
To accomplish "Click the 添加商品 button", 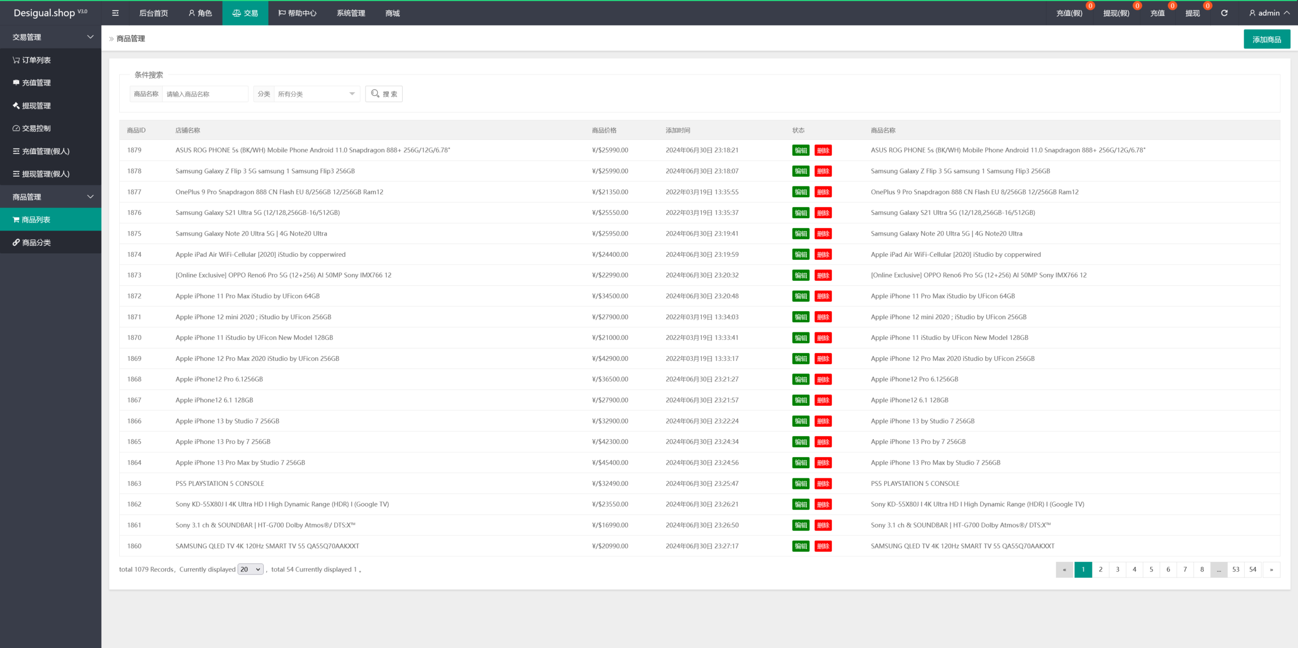I will click(x=1266, y=40).
